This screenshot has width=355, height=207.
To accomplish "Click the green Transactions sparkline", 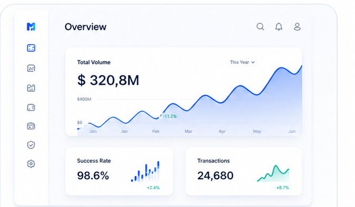I will (x=273, y=173).
